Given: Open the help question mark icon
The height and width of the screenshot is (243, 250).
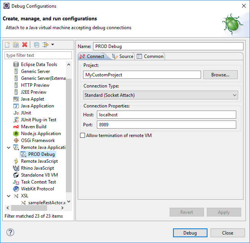Looking at the screenshot, I should [x=10, y=232].
